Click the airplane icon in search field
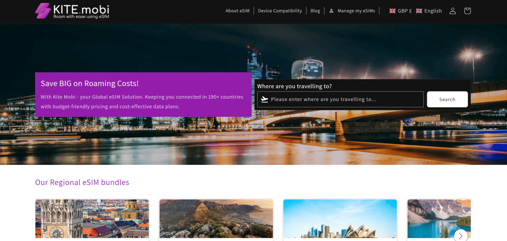Screen dimensions: 507x241 pos(264,99)
